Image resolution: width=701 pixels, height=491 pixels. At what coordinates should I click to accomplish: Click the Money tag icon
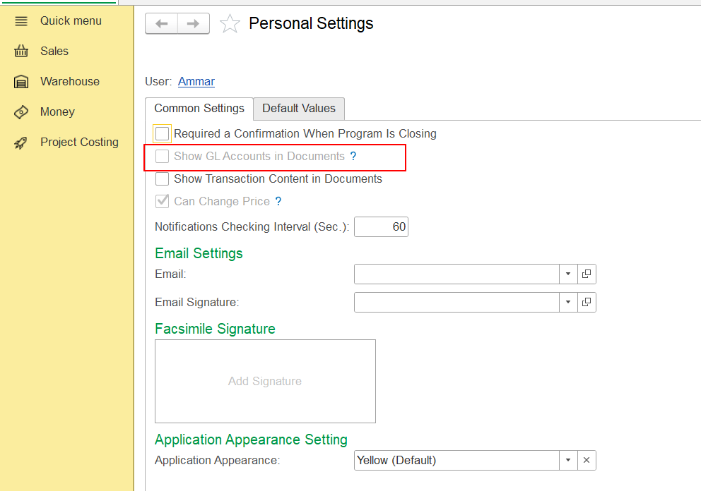point(21,112)
